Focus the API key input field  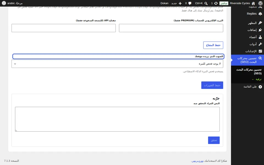(x=64, y=28)
